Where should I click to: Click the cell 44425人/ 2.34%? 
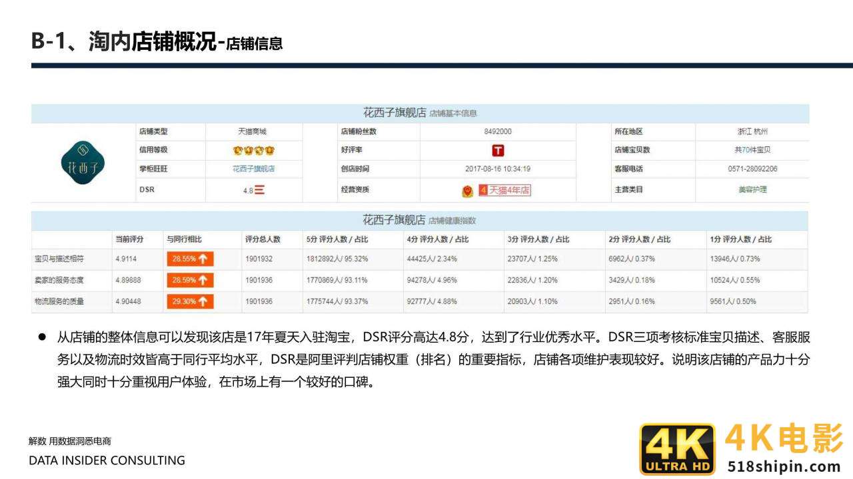(432, 259)
